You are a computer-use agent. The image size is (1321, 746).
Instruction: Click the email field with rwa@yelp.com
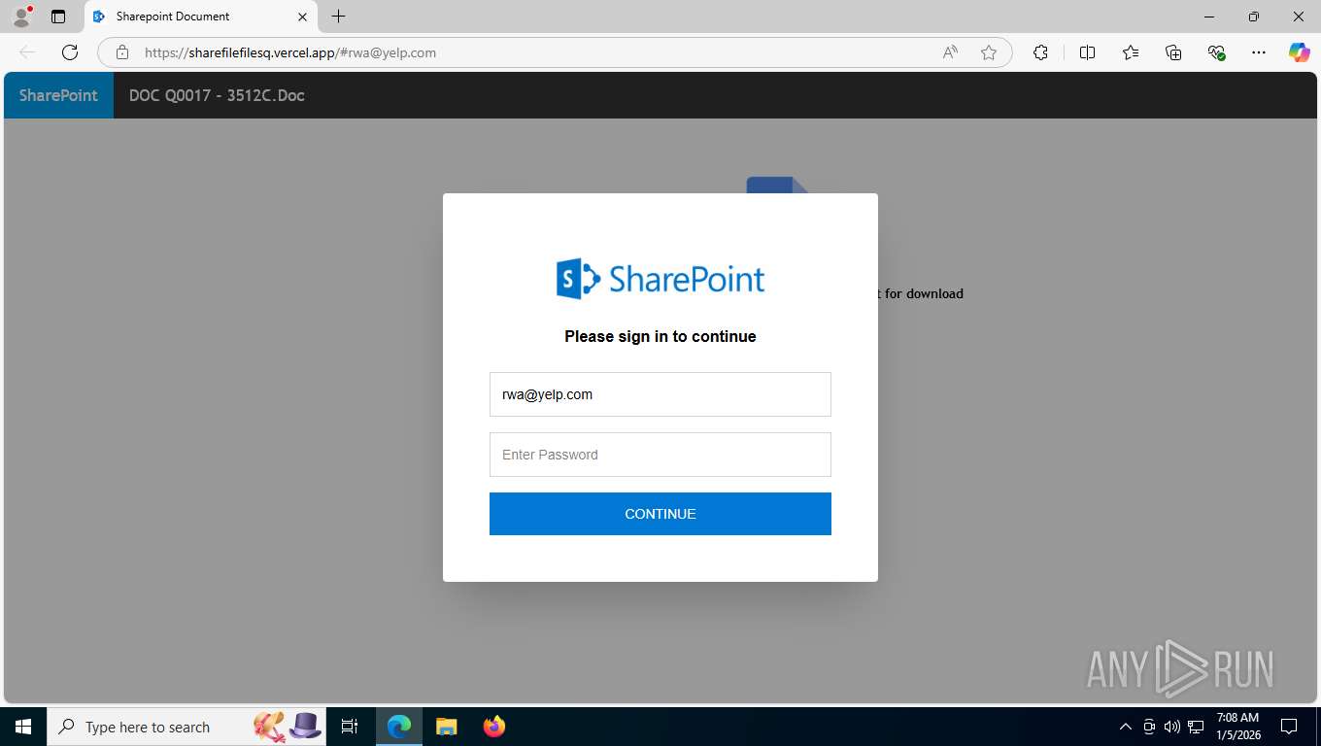click(x=660, y=394)
